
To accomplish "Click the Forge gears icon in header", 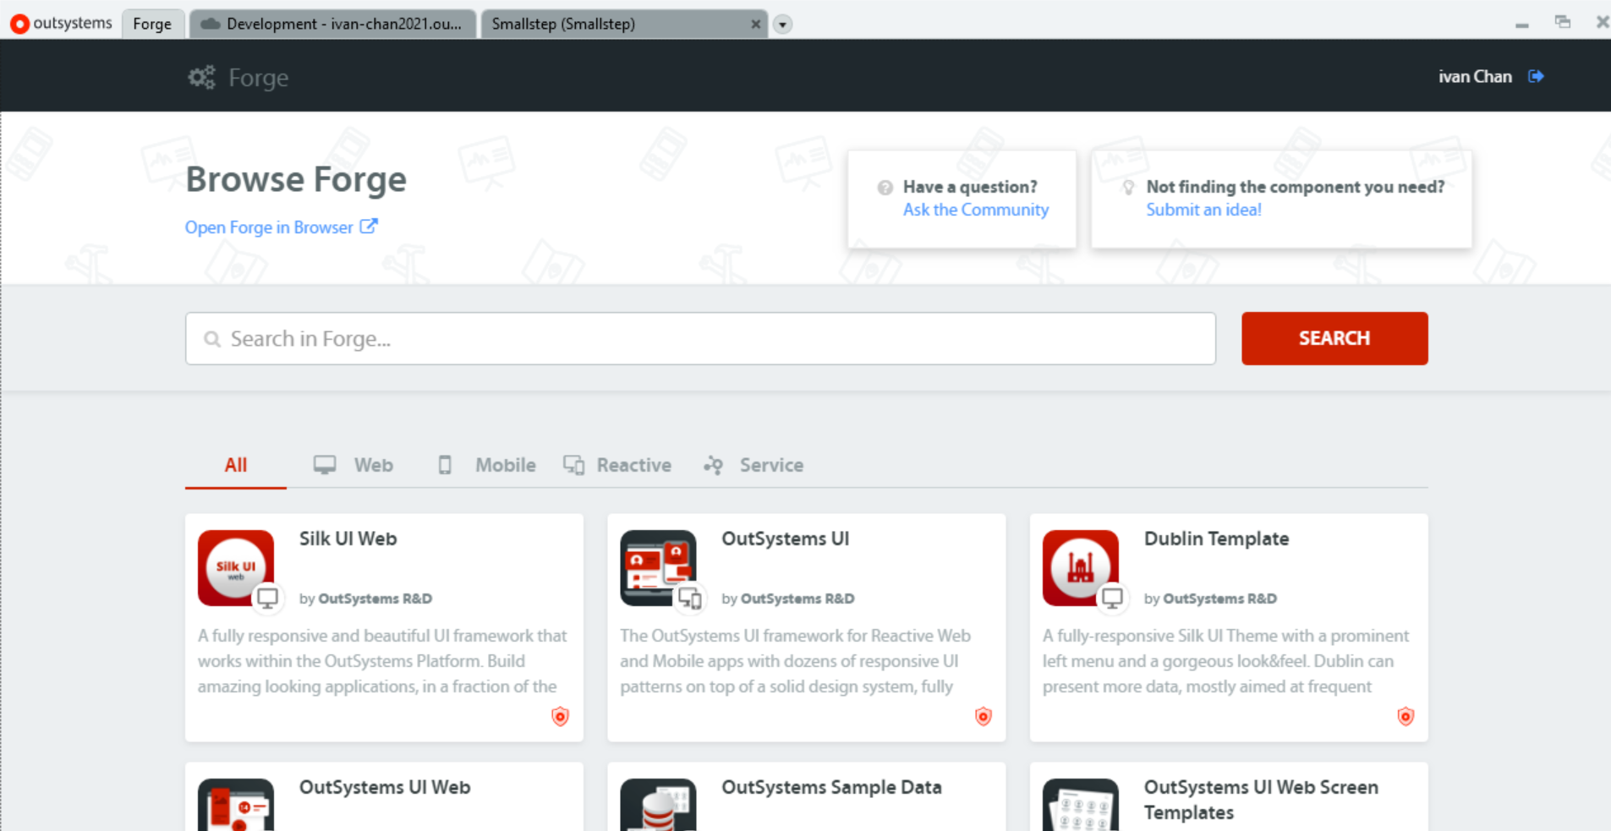I will pos(201,78).
